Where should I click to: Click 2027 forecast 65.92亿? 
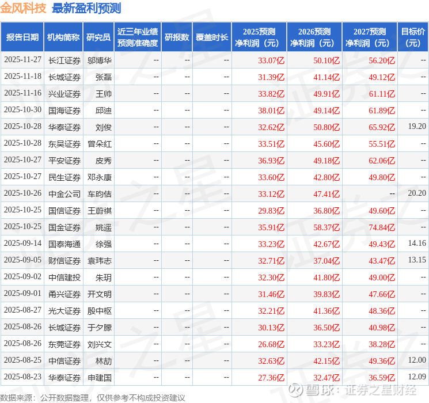382,127
